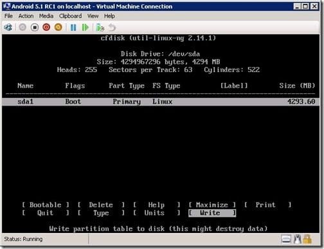Minimize the Virtual Machine Connection window
This screenshot has width=324, height=249.
point(297,6)
